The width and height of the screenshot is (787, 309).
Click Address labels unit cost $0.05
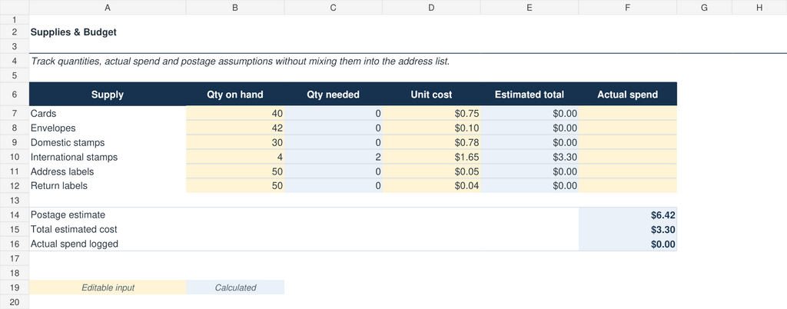[x=431, y=171]
